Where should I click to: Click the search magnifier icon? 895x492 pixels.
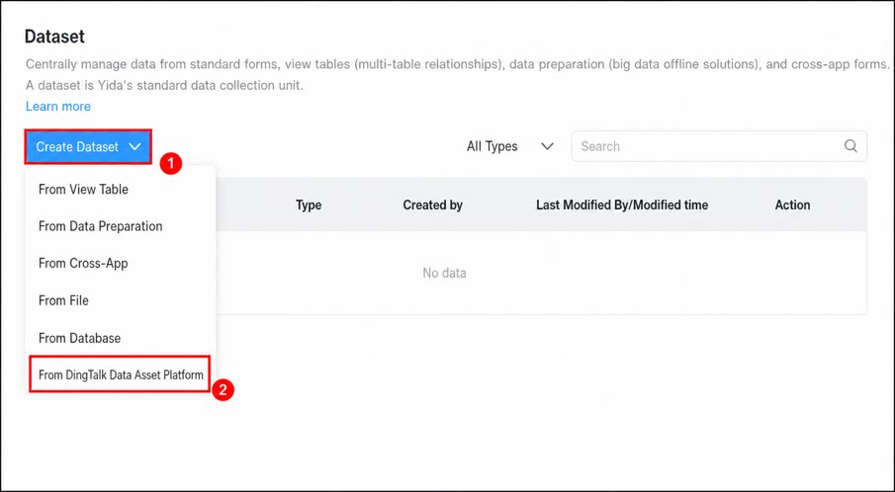(x=850, y=146)
